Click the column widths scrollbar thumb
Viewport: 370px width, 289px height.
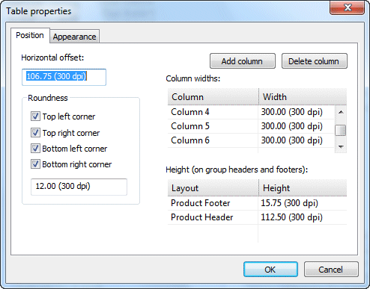pos(341,130)
